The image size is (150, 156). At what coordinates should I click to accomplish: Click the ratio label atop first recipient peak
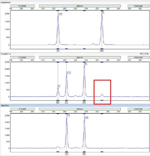pos(60,14)
